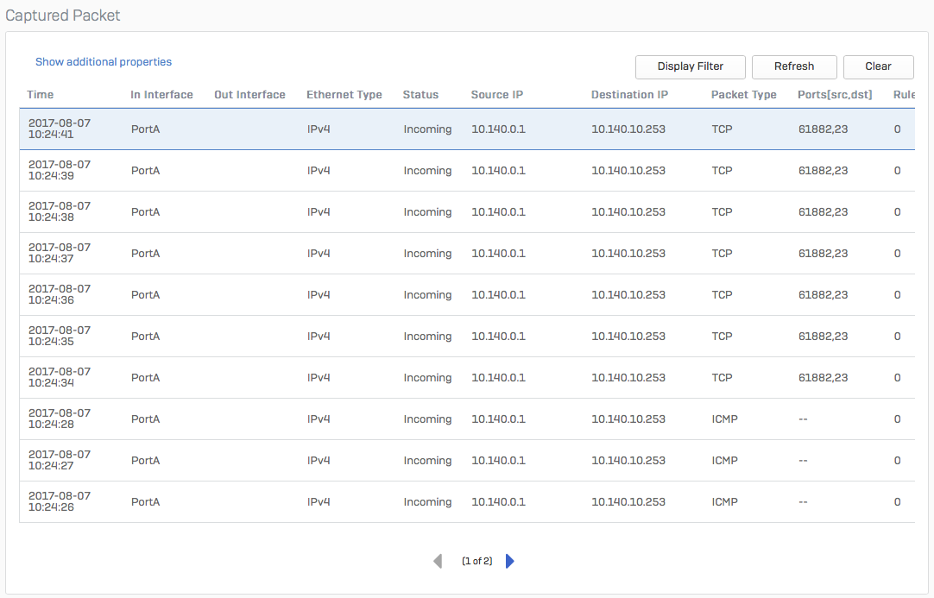934x598 pixels.
Task: Go to previous page of packets
Action: [438, 561]
